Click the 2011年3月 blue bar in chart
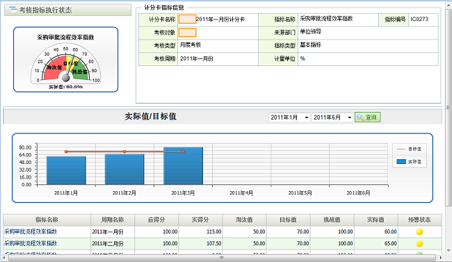 pyautogui.click(x=183, y=165)
